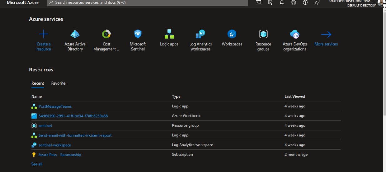
Task: Click the icon beside sentinel-workspace
Action: click(x=34, y=145)
